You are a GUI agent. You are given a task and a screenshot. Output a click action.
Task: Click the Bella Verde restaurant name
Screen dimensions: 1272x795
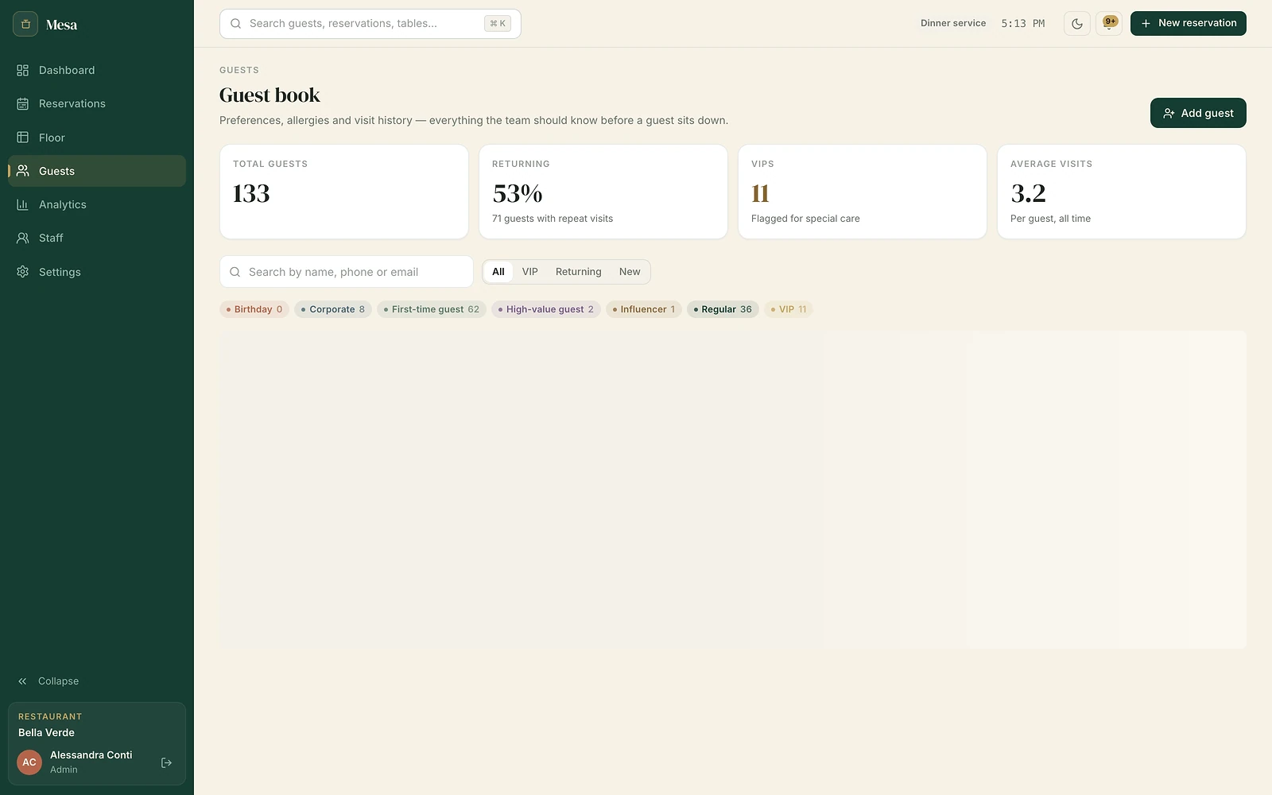(47, 733)
